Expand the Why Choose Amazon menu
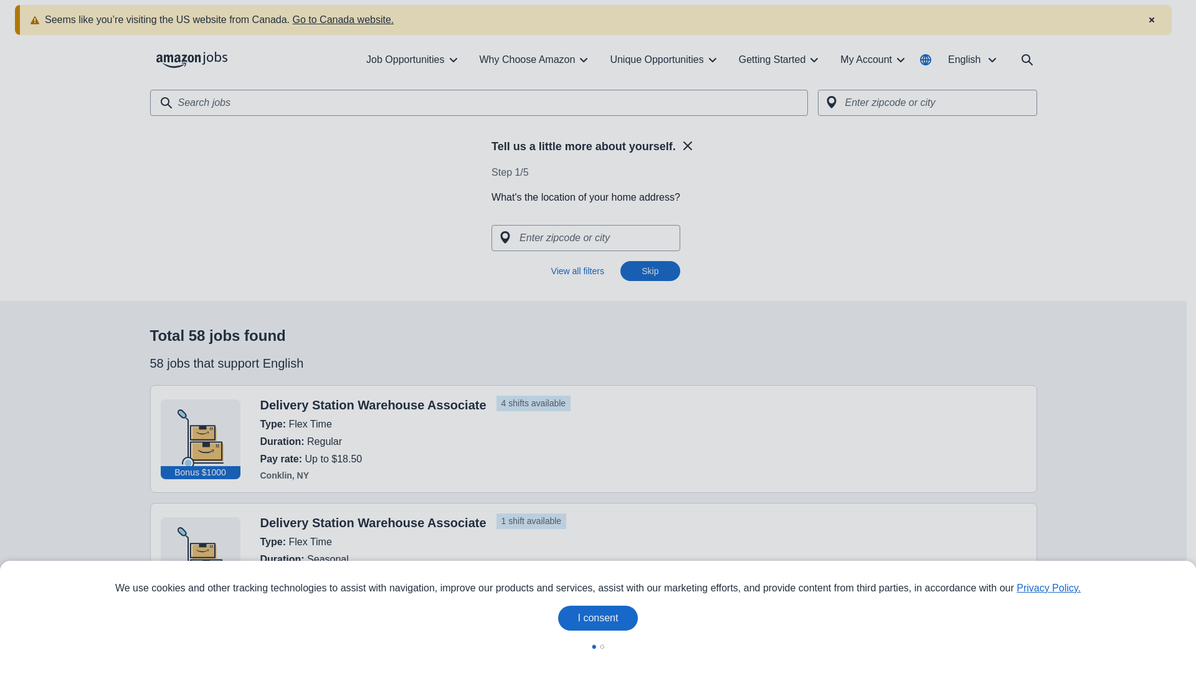Image resolution: width=1196 pixels, height=673 pixels. pyautogui.click(x=534, y=60)
